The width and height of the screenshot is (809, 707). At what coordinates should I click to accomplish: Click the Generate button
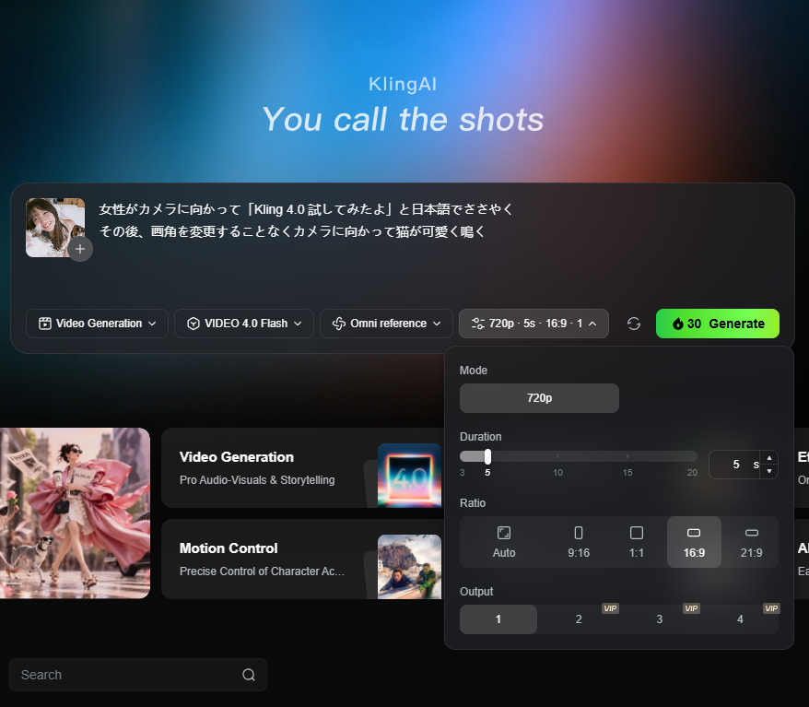[718, 324]
